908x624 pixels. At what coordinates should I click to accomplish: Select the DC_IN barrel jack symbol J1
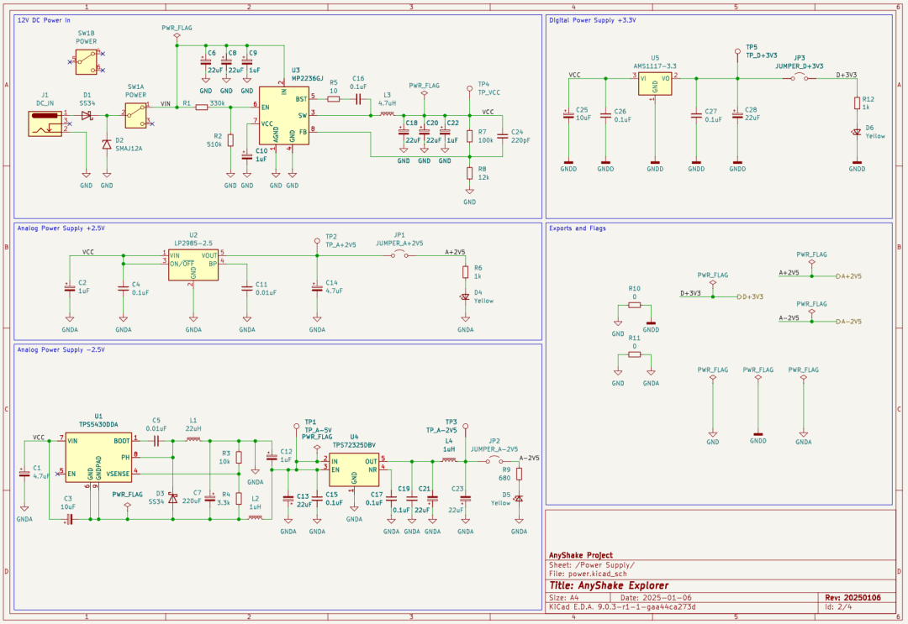tap(45, 123)
